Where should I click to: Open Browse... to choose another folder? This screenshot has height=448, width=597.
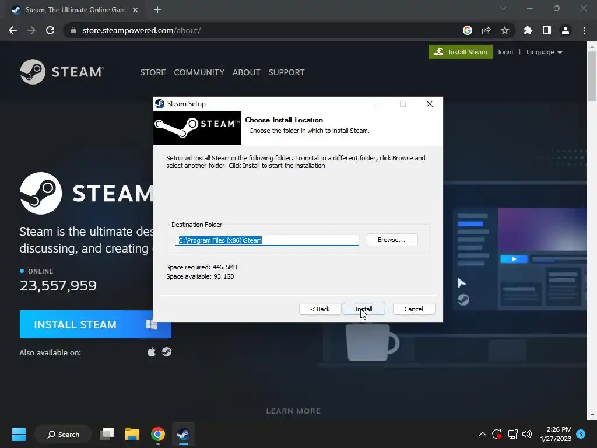392,240
